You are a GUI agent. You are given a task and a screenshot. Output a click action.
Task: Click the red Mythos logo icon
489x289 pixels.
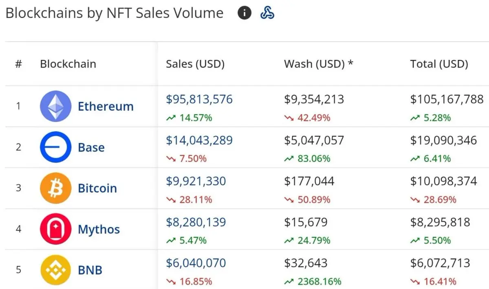(x=55, y=229)
